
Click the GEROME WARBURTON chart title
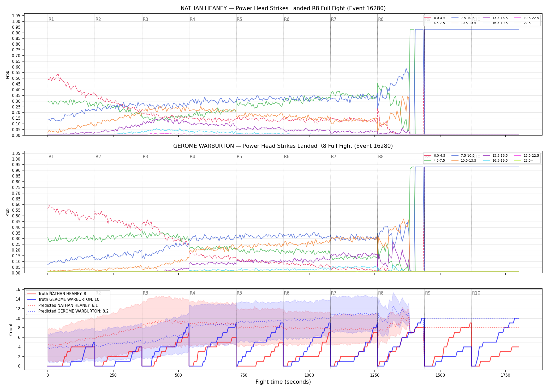click(x=283, y=146)
